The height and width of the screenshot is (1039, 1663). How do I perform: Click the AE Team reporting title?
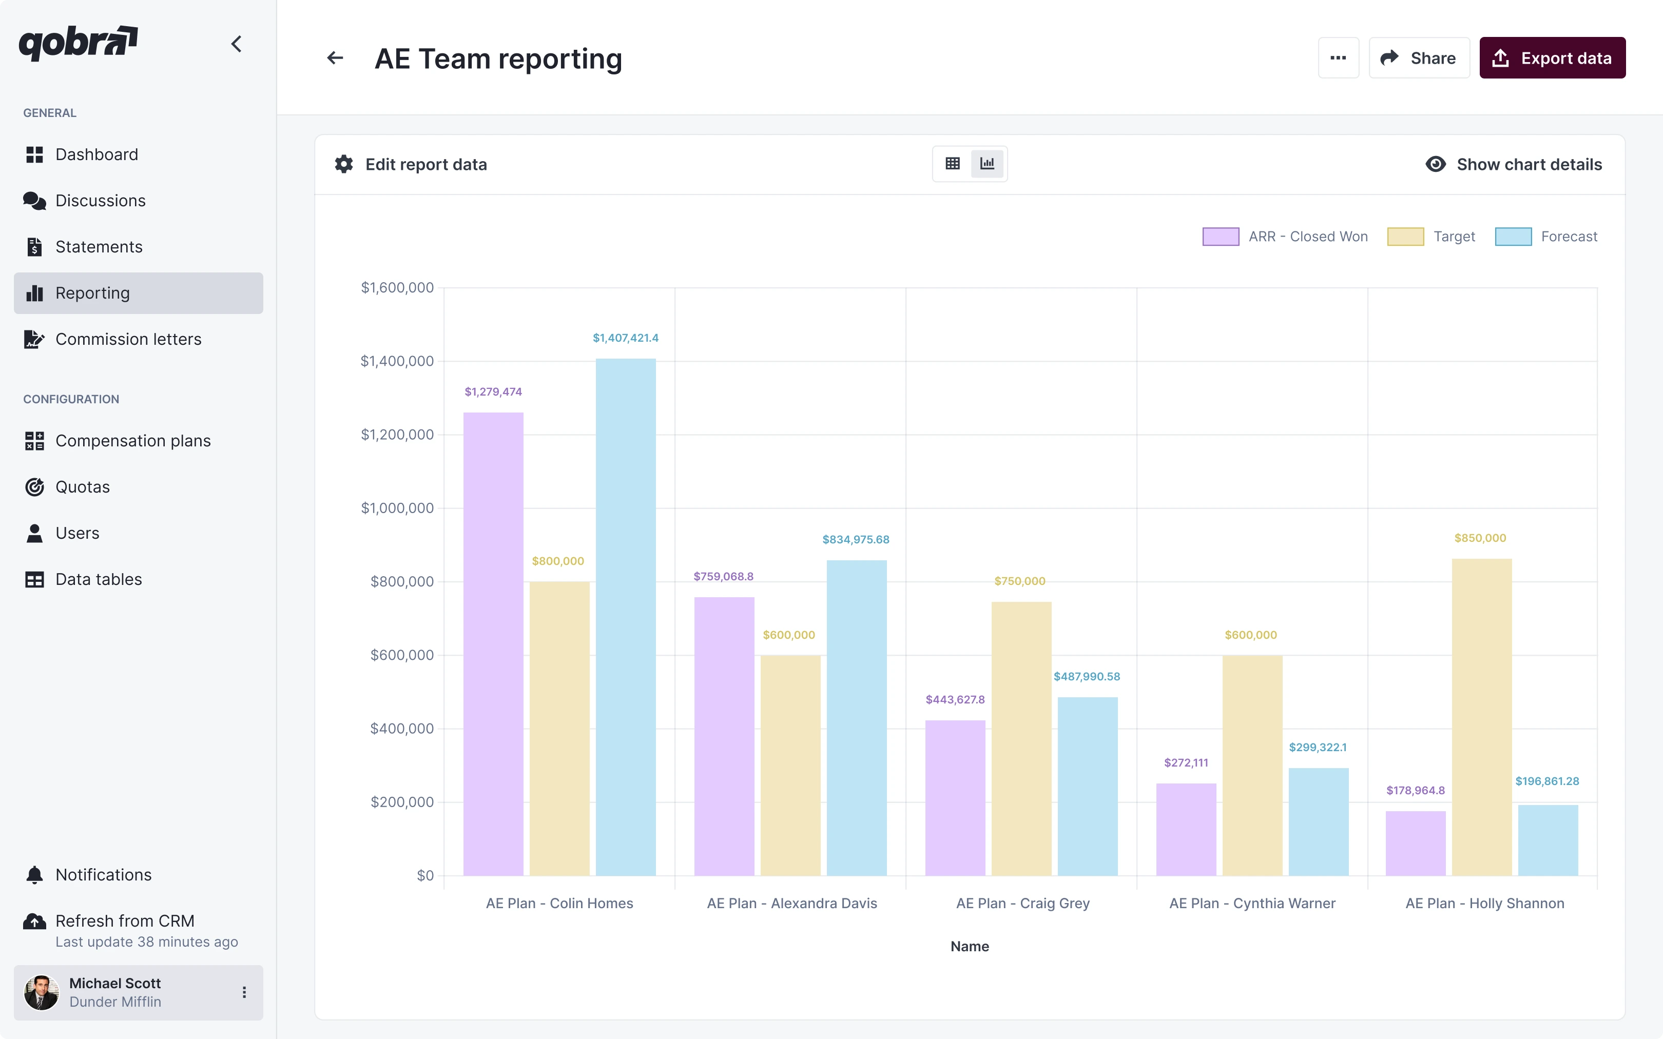tap(498, 58)
